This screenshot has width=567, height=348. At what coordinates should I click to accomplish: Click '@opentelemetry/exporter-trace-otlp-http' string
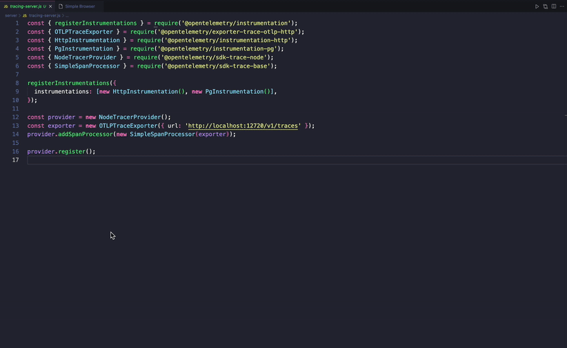tap(228, 32)
